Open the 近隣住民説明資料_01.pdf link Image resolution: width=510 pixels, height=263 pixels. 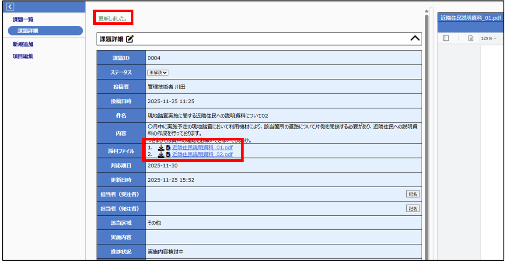(202, 148)
